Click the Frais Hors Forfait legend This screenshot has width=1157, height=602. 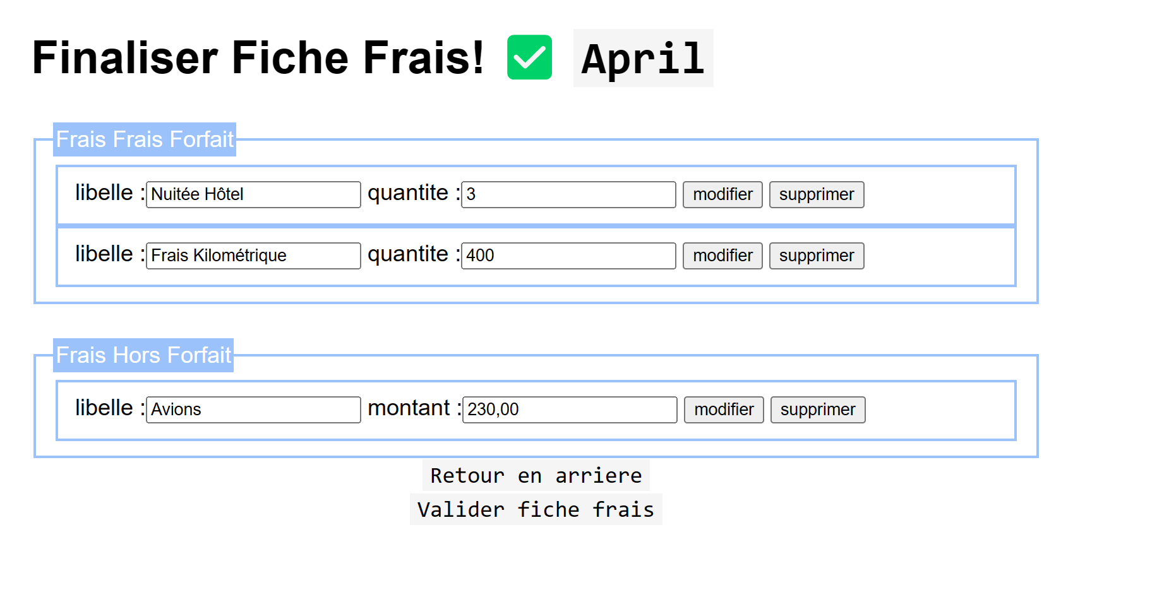tap(143, 355)
